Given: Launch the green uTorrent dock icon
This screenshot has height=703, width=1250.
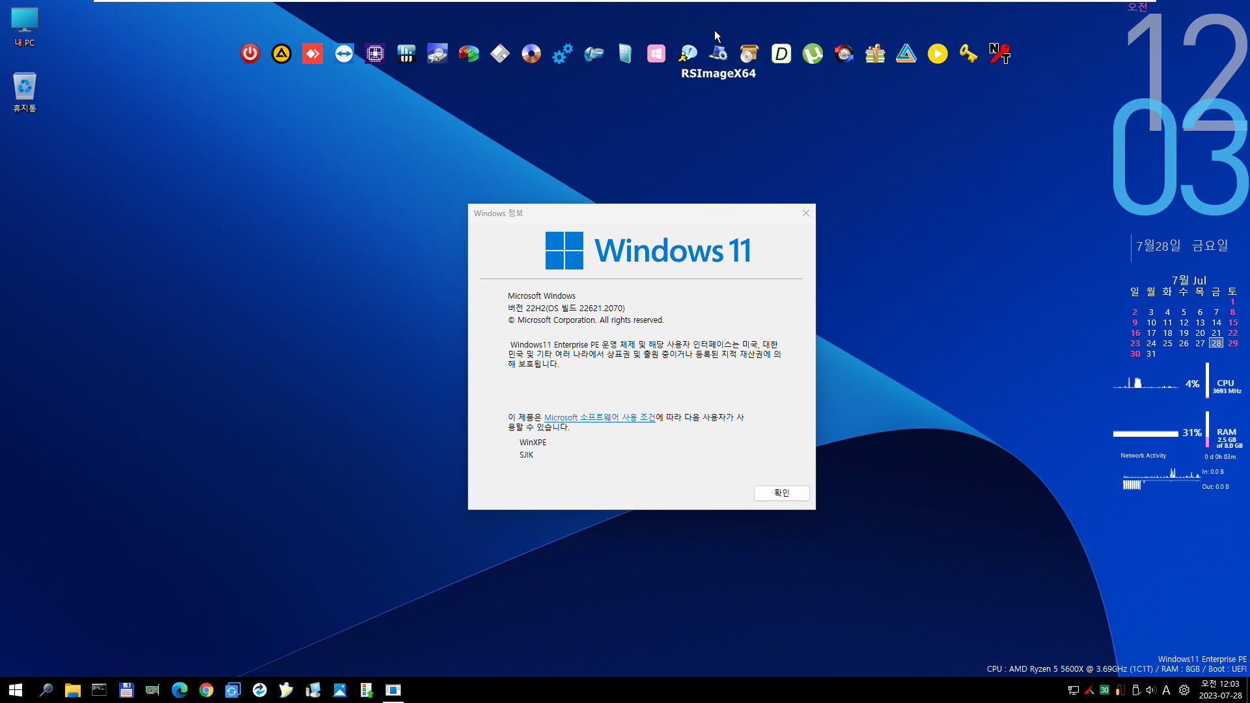Looking at the screenshot, I should [x=812, y=53].
